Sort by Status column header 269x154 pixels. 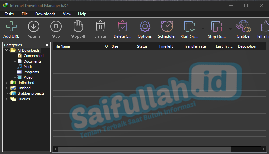coord(146,46)
